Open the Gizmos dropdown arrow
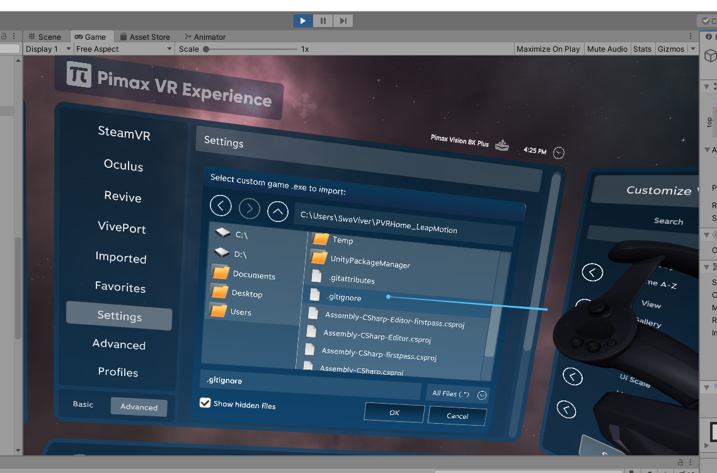The width and height of the screenshot is (717, 473). coord(693,49)
